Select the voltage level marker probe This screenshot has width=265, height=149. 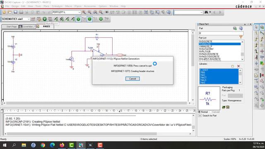coord(56,19)
